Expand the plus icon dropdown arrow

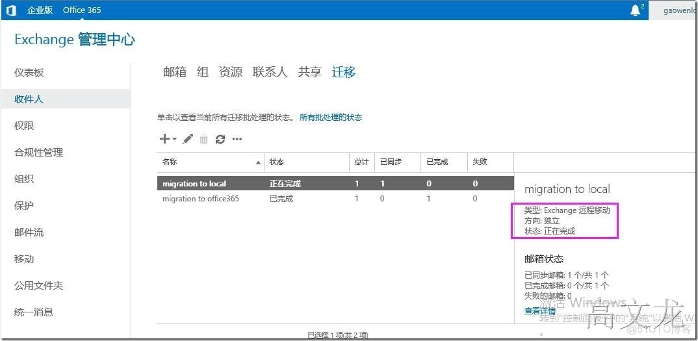pos(174,139)
